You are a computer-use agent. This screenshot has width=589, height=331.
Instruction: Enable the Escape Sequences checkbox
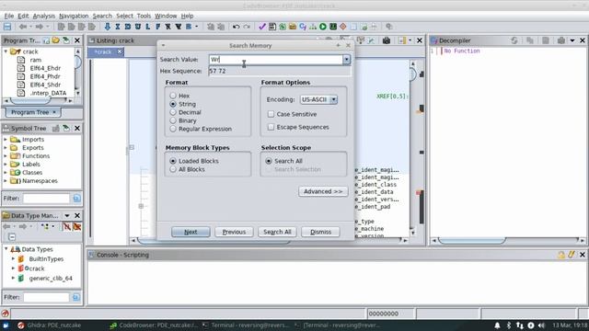(x=271, y=127)
